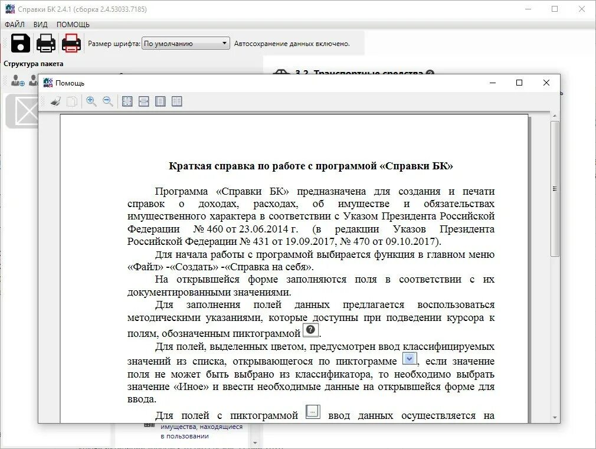Click the add person icon under Структура пакета
Screen dimensions: 596x449
coord(18,81)
